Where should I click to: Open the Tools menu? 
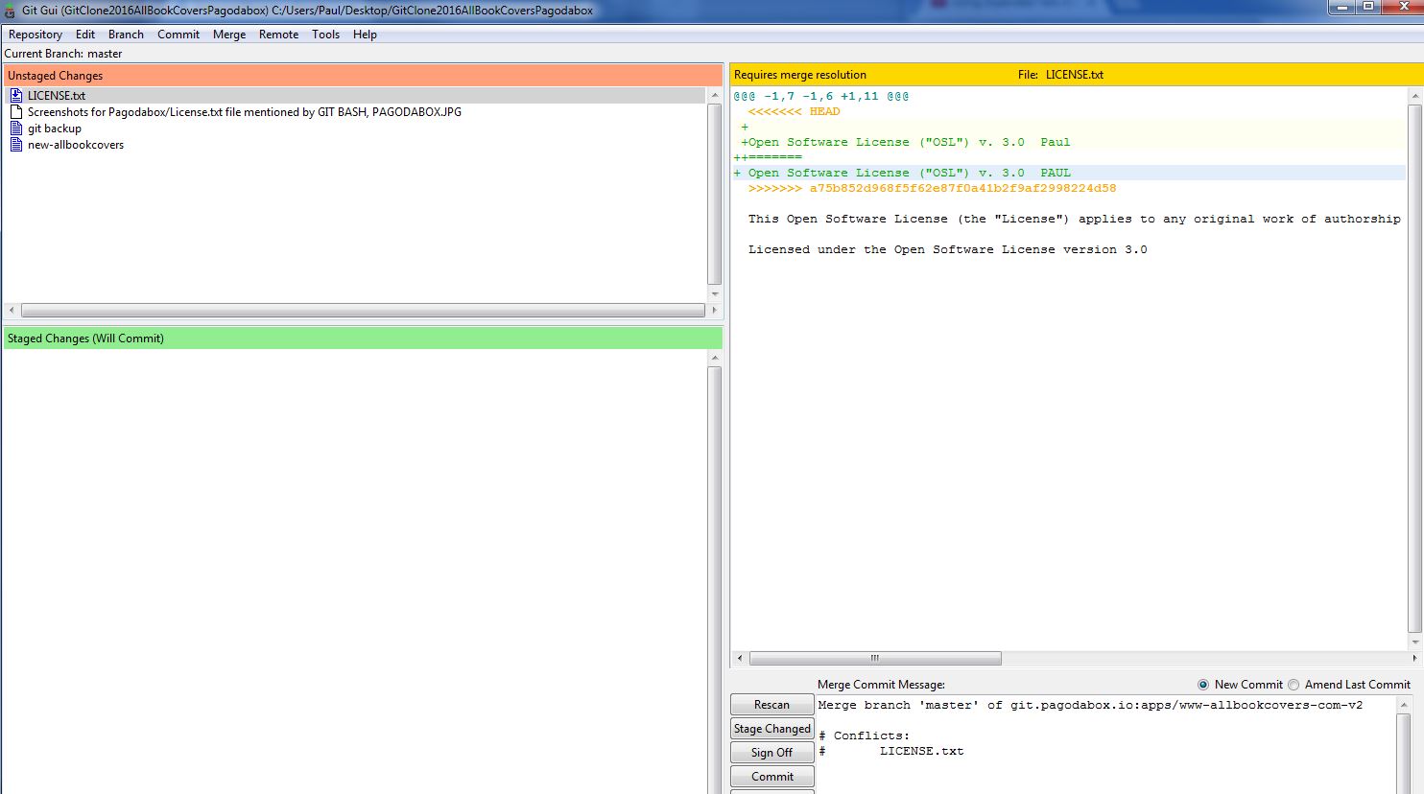coord(325,35)
